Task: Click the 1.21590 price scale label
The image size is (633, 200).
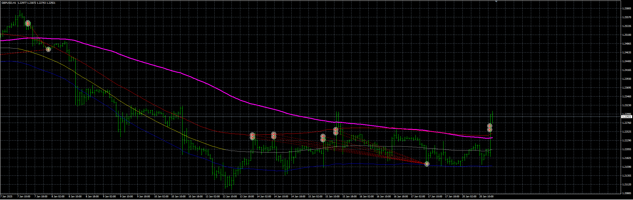Action: [627, 167]
